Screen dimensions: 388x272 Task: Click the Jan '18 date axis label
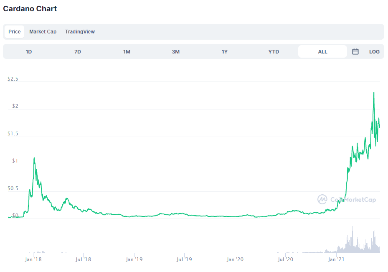(33, 259)
